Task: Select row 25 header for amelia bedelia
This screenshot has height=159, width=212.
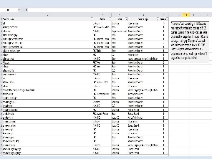Action: pos(1,114)
